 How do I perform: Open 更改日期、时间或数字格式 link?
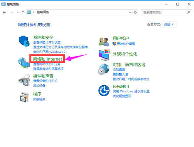(131, 79)
